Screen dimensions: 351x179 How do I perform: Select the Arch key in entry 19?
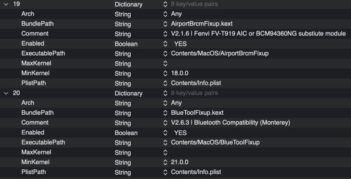(28, 14)
